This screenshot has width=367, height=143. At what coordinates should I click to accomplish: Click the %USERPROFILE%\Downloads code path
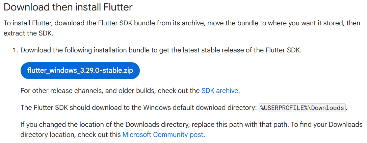coord(302,108)
